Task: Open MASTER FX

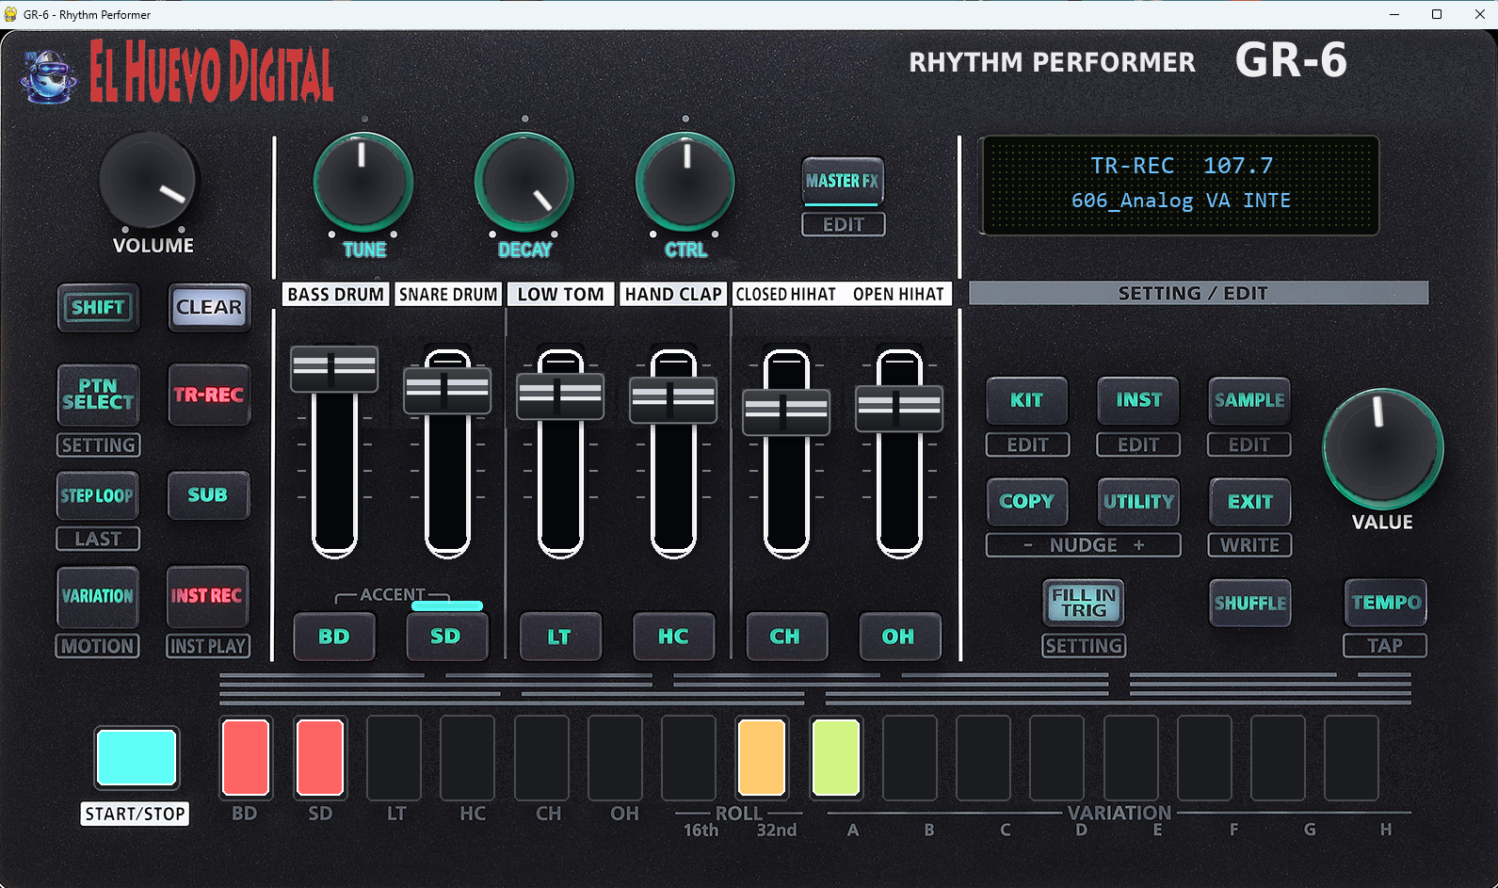Action: click(x=843, y=181)
